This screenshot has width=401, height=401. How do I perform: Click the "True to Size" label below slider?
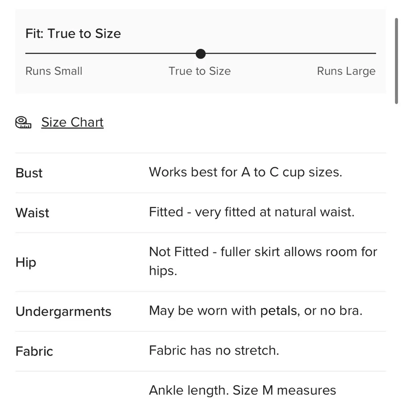tap(200, 71)
